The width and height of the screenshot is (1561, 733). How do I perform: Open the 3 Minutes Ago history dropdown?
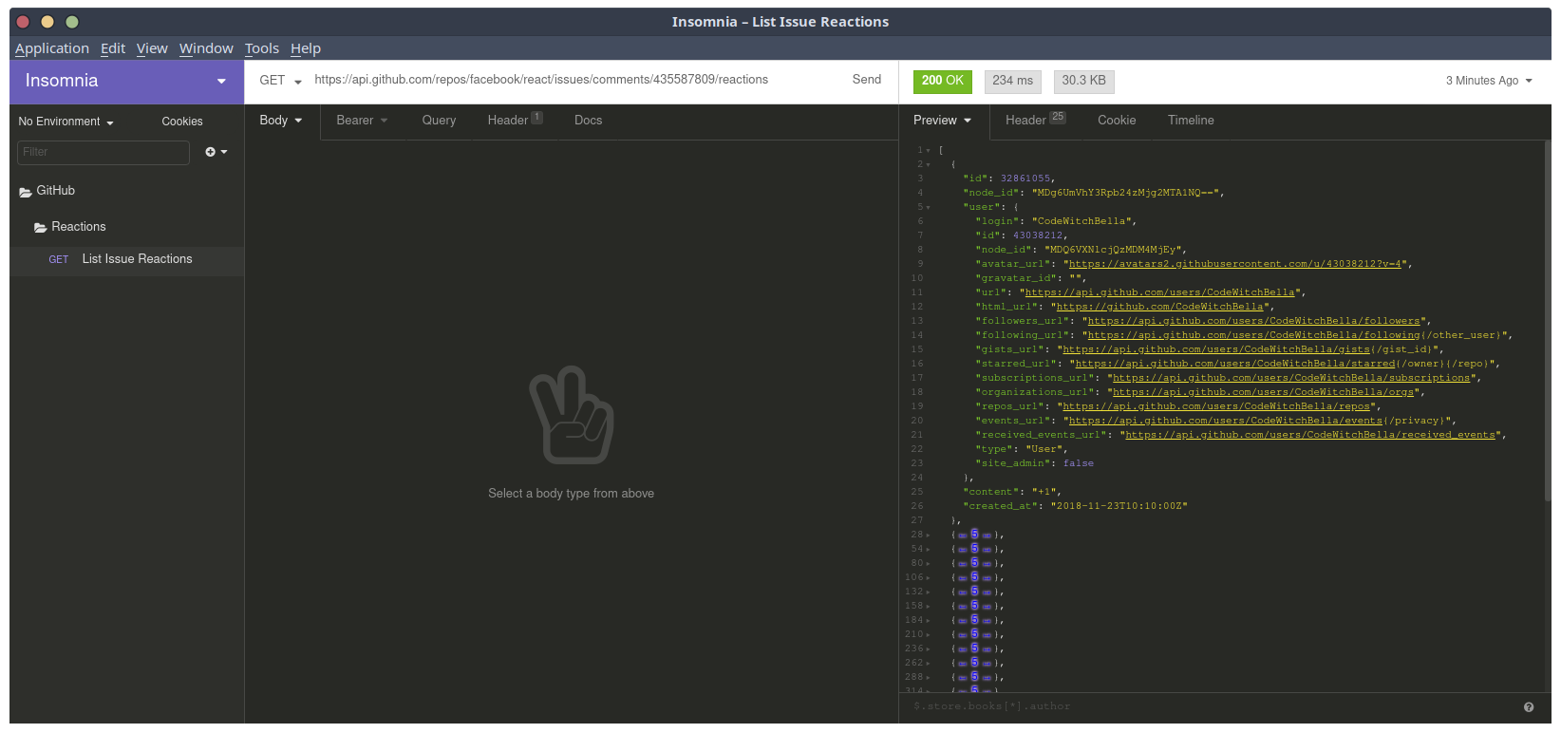pyautogui.click(x=1489, y=81)
